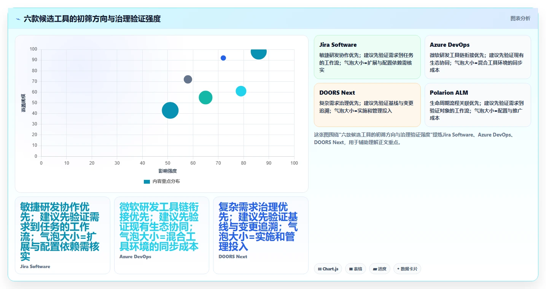Open the DOORS Next orange card
This screenshot has height=289, width=546.
[x=367, y=105]
